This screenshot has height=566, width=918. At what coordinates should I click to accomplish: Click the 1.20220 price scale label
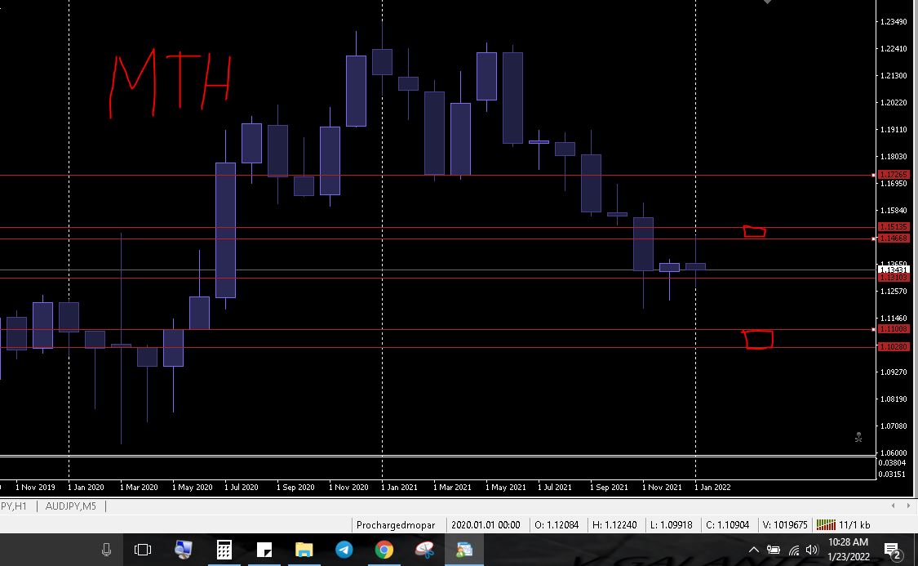coord(894,103)
